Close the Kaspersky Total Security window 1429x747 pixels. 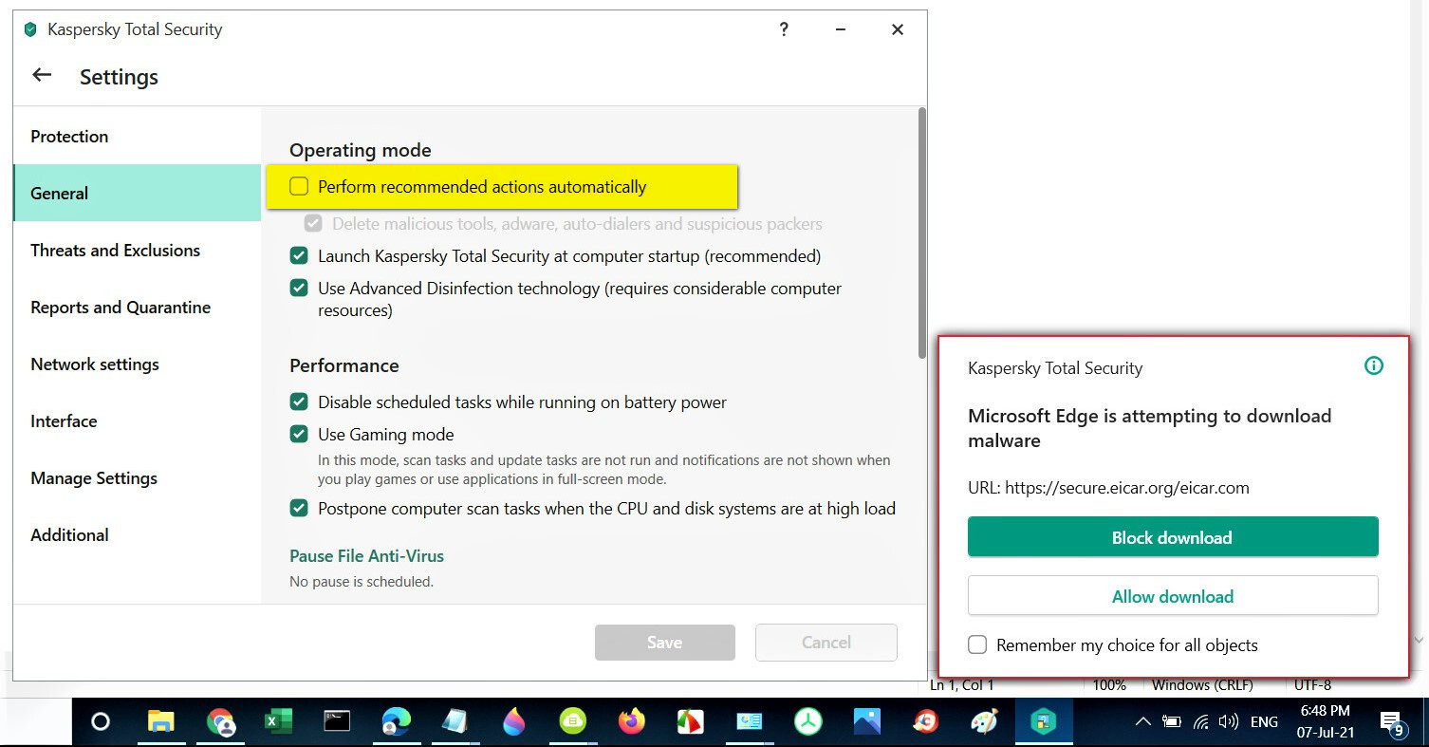(898, 29)
